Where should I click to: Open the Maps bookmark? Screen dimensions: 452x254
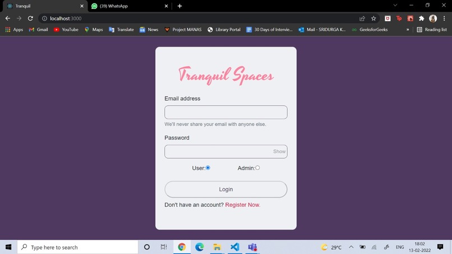(94, 29)
